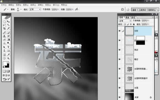Open the 选择 menu
Viewport: 160px width, 100px height.
(33, 5)
